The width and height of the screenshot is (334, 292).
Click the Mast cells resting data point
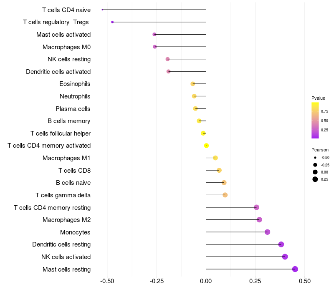pyautogui.click(x=295, y=269)
